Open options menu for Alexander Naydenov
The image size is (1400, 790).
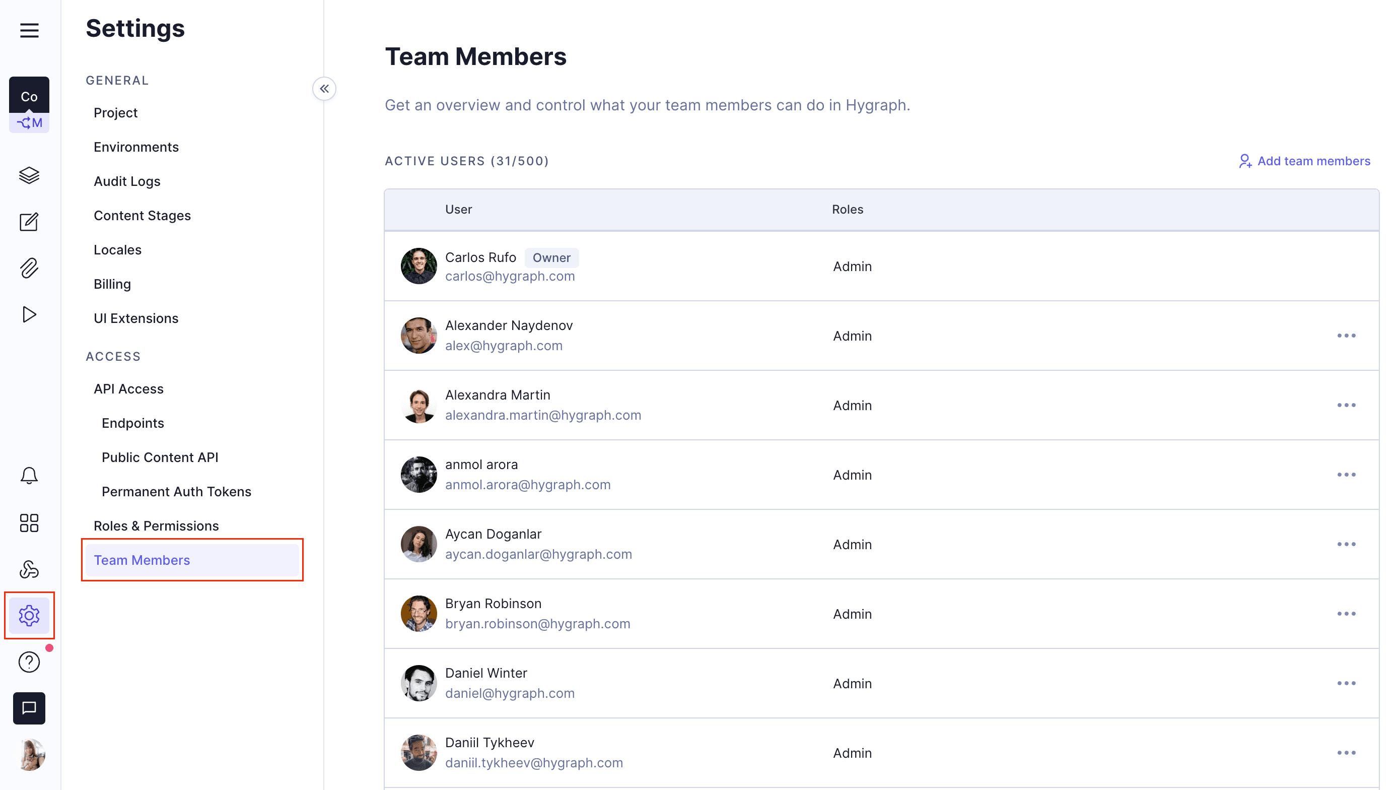pos(1346,336)
